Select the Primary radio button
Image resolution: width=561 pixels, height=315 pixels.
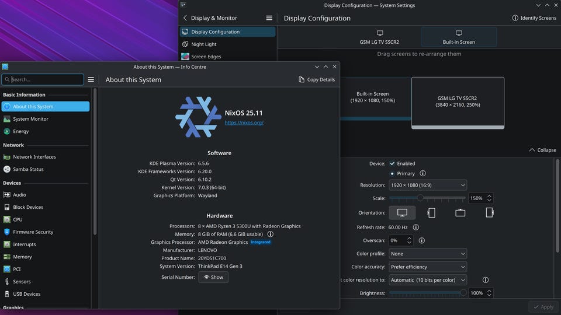tap(392, 174)
